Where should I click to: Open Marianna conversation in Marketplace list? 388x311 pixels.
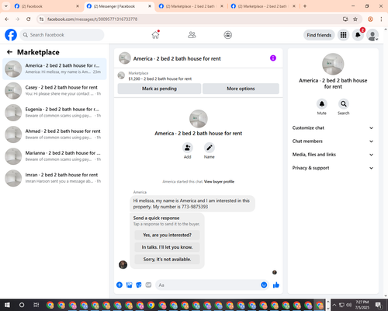point(54,156)
